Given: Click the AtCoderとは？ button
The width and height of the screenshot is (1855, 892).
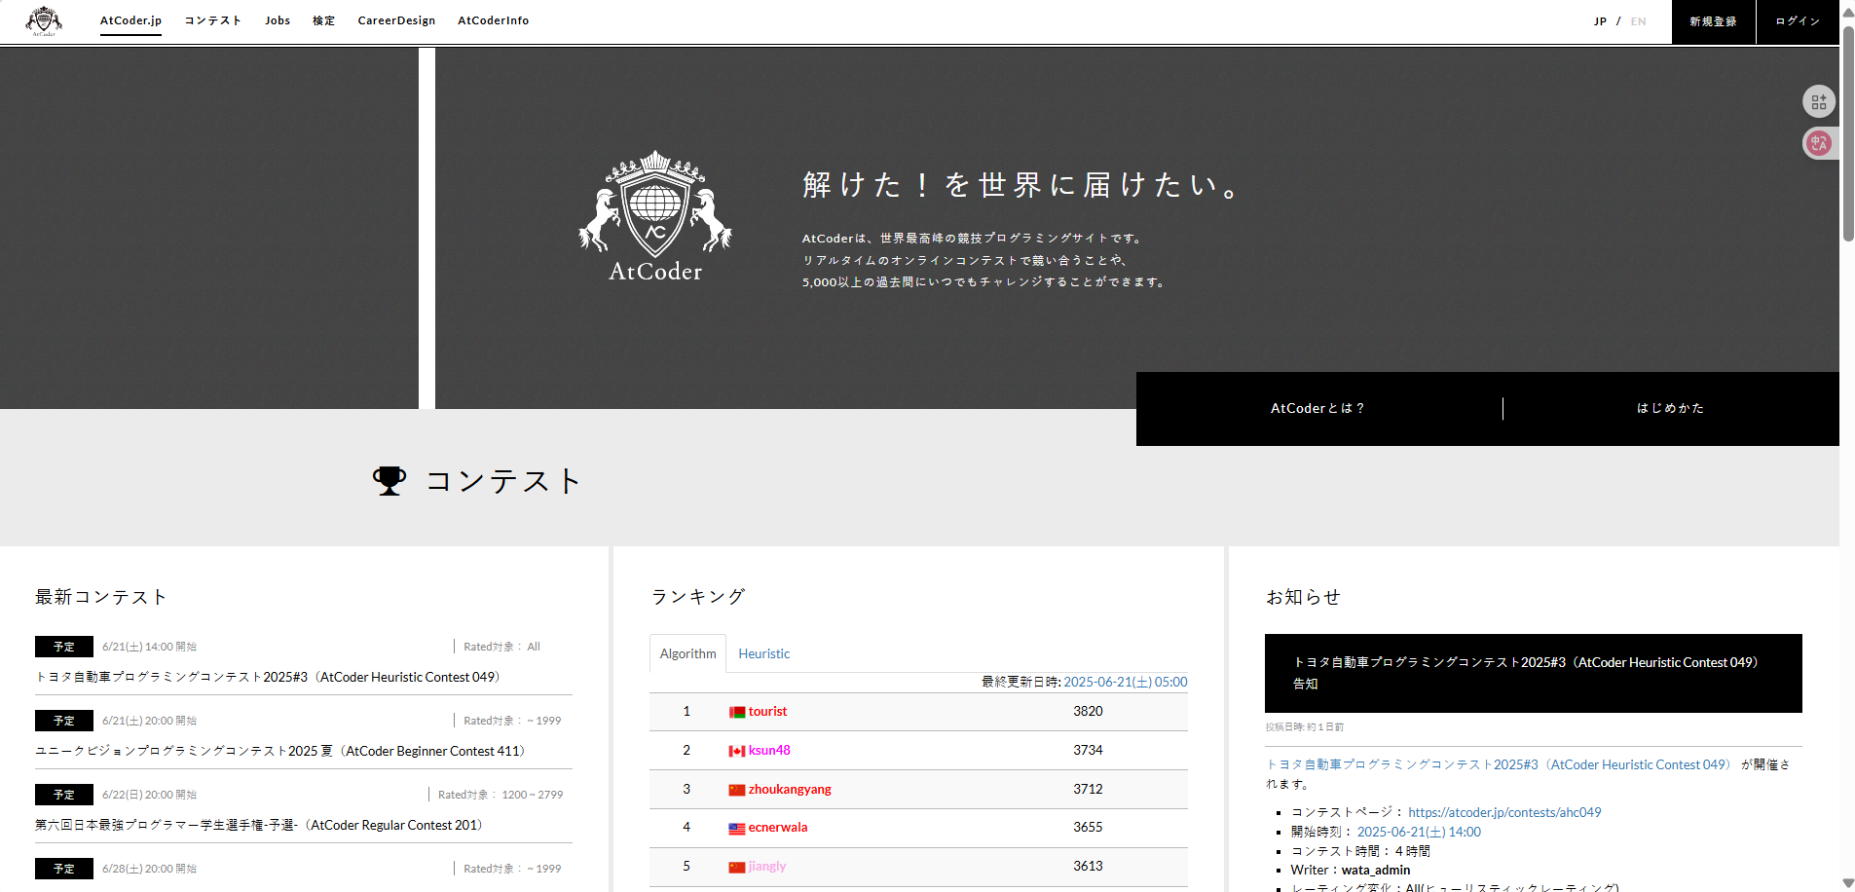Looking at the screenshot, I should [1317, 408].
